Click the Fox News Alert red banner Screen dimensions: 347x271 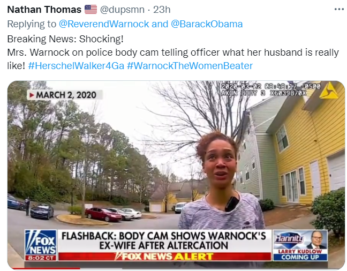[x=164, y=257]
